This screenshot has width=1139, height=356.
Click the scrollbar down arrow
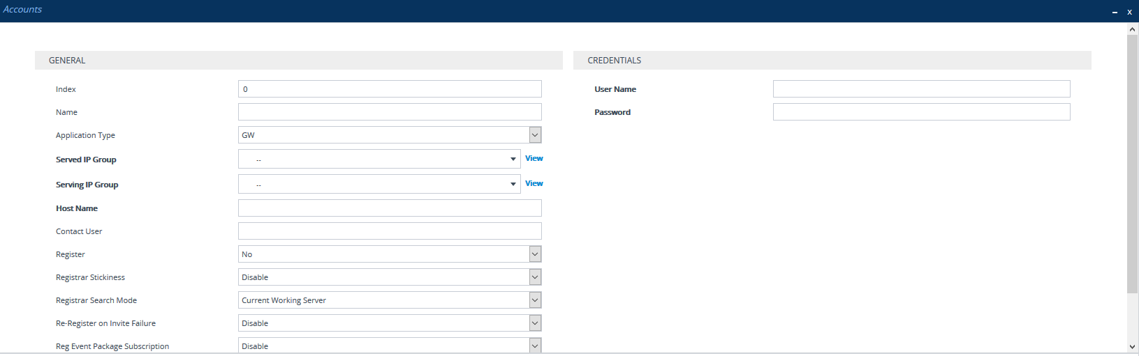[x=1132, y=346]
